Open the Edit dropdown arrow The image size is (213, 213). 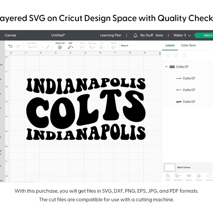[x=73, y=47]
